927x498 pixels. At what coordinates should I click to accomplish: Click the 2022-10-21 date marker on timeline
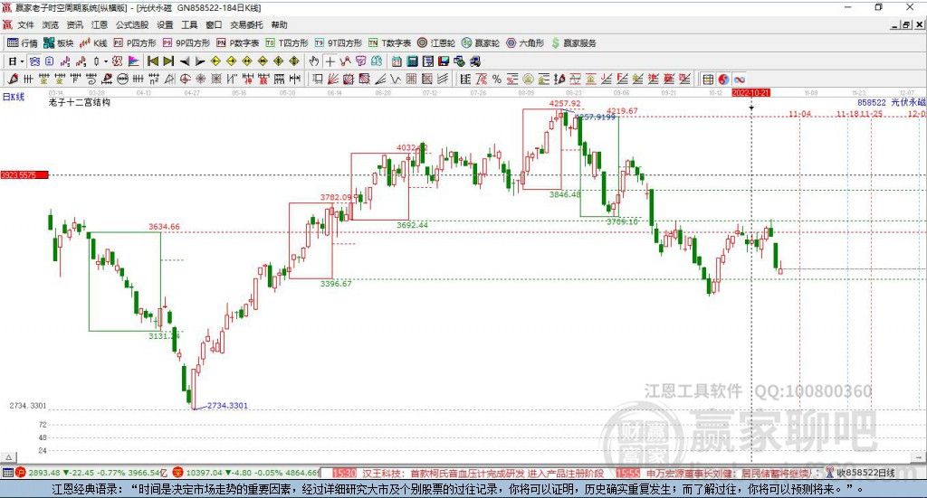[x=750, y=92]
